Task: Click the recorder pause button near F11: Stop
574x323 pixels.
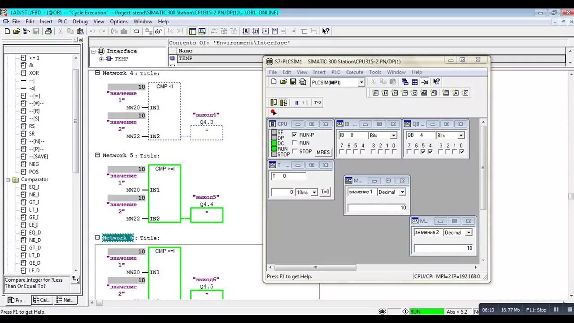Action: tap(557, 310)
